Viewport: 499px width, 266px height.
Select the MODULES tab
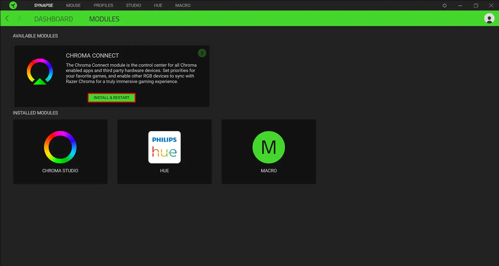[104, 19]
